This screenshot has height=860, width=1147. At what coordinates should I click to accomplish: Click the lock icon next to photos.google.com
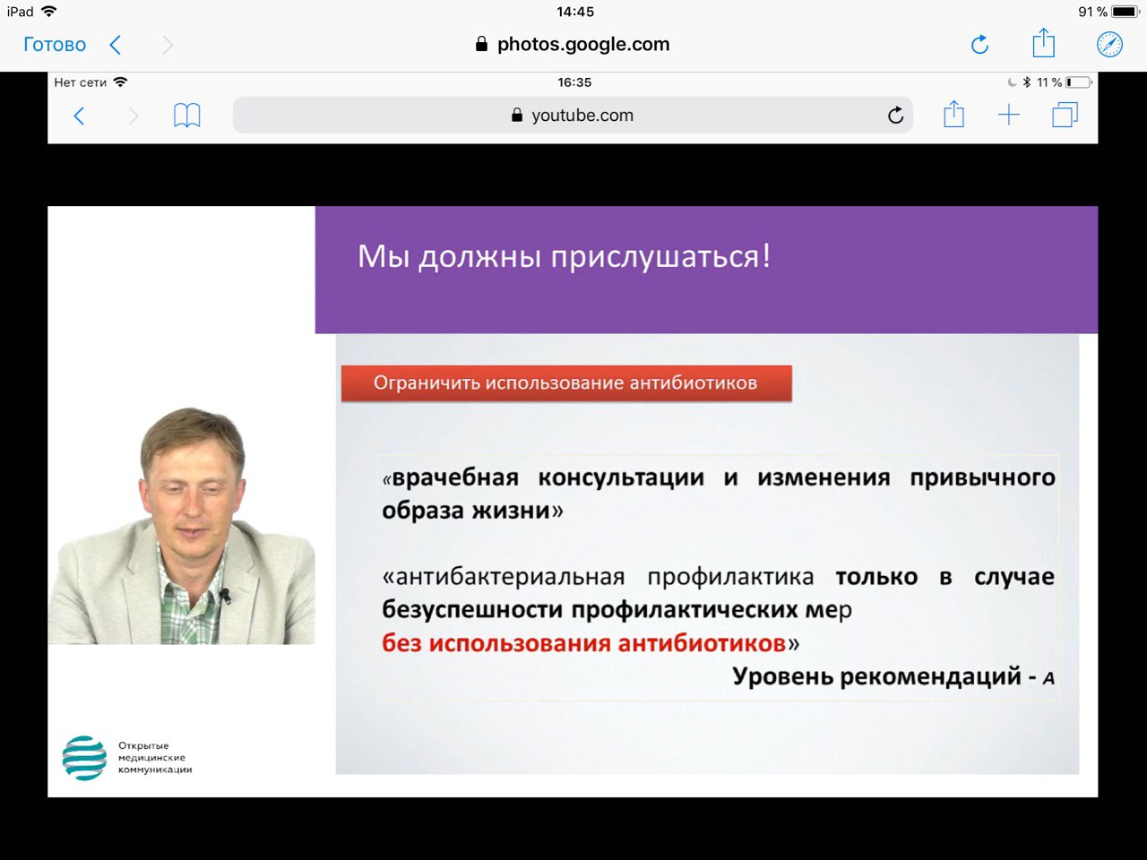tap(482, 44)
